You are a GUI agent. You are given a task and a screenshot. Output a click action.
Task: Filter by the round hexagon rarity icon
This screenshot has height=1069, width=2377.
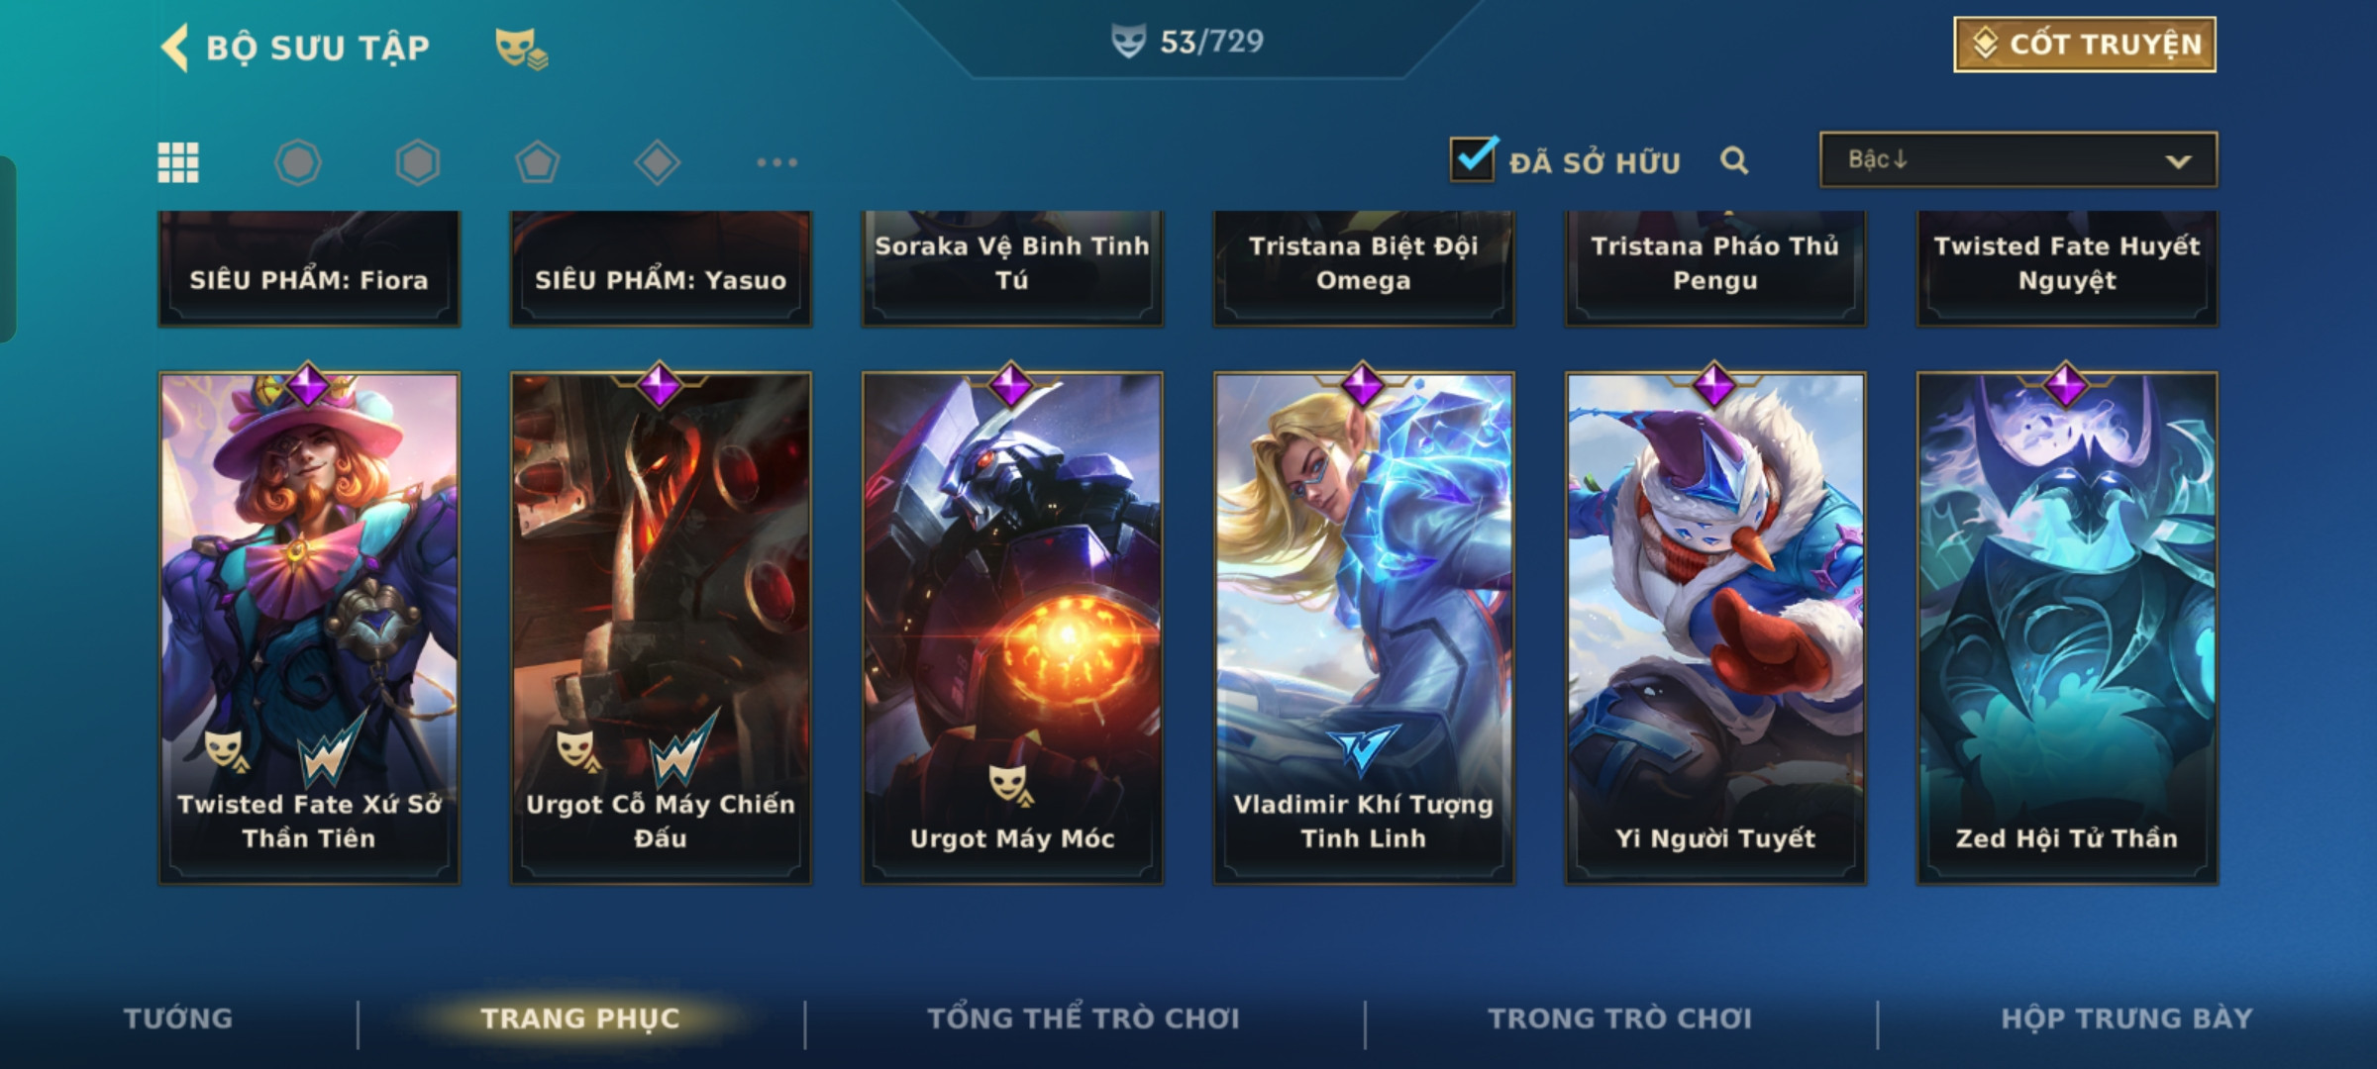(x=298, y=162)
